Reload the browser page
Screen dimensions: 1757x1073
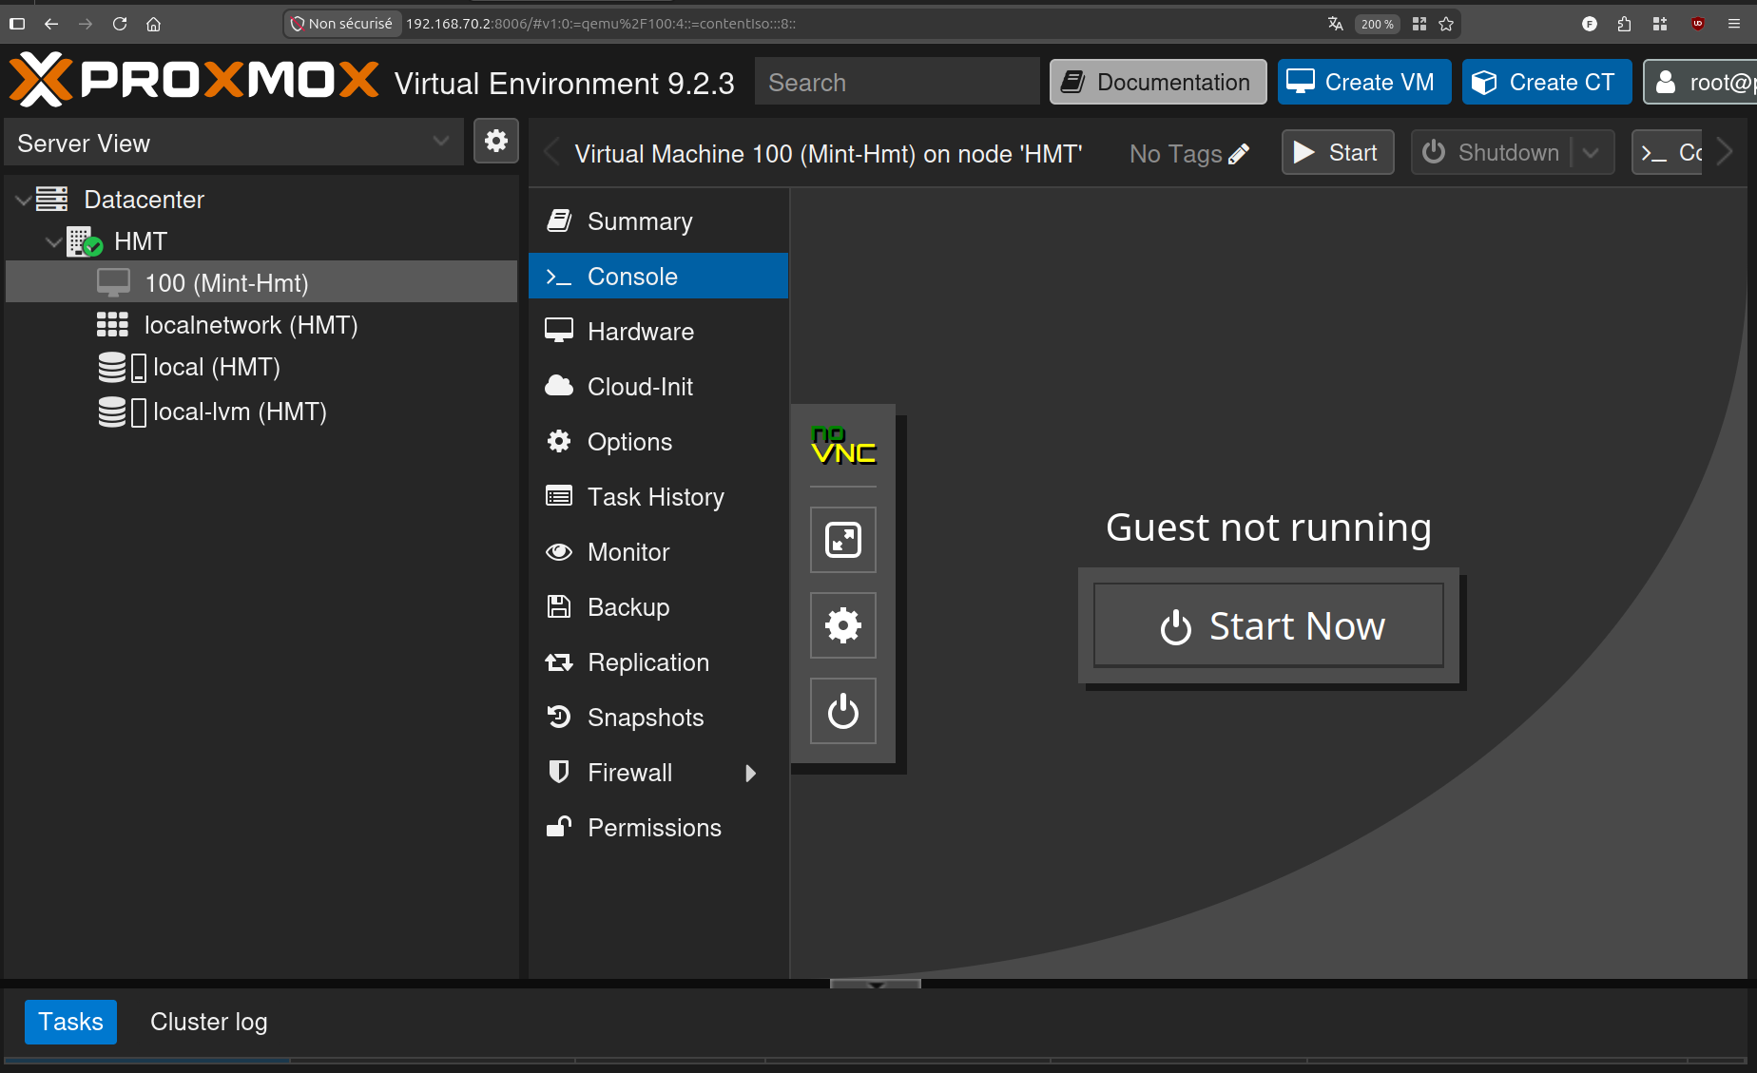point(120,24)
